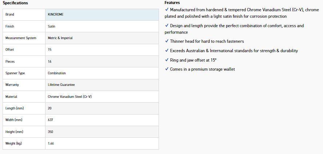Image resolution: width=323 pixels, height=154 pixels.
Task: Click the checkmark beside Chrome Vanadium Steel feature
Action: (x=167, y=9)
